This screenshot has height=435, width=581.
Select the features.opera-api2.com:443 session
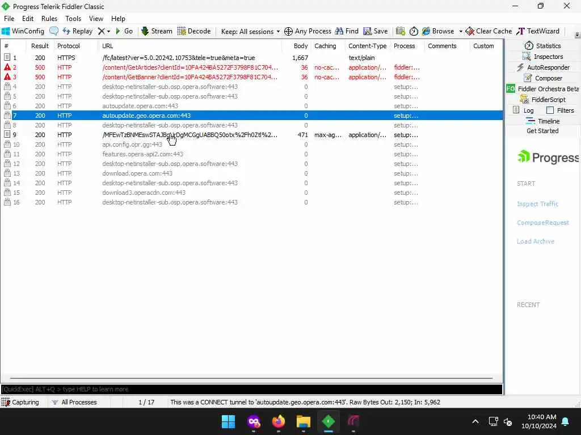(251, 154)
